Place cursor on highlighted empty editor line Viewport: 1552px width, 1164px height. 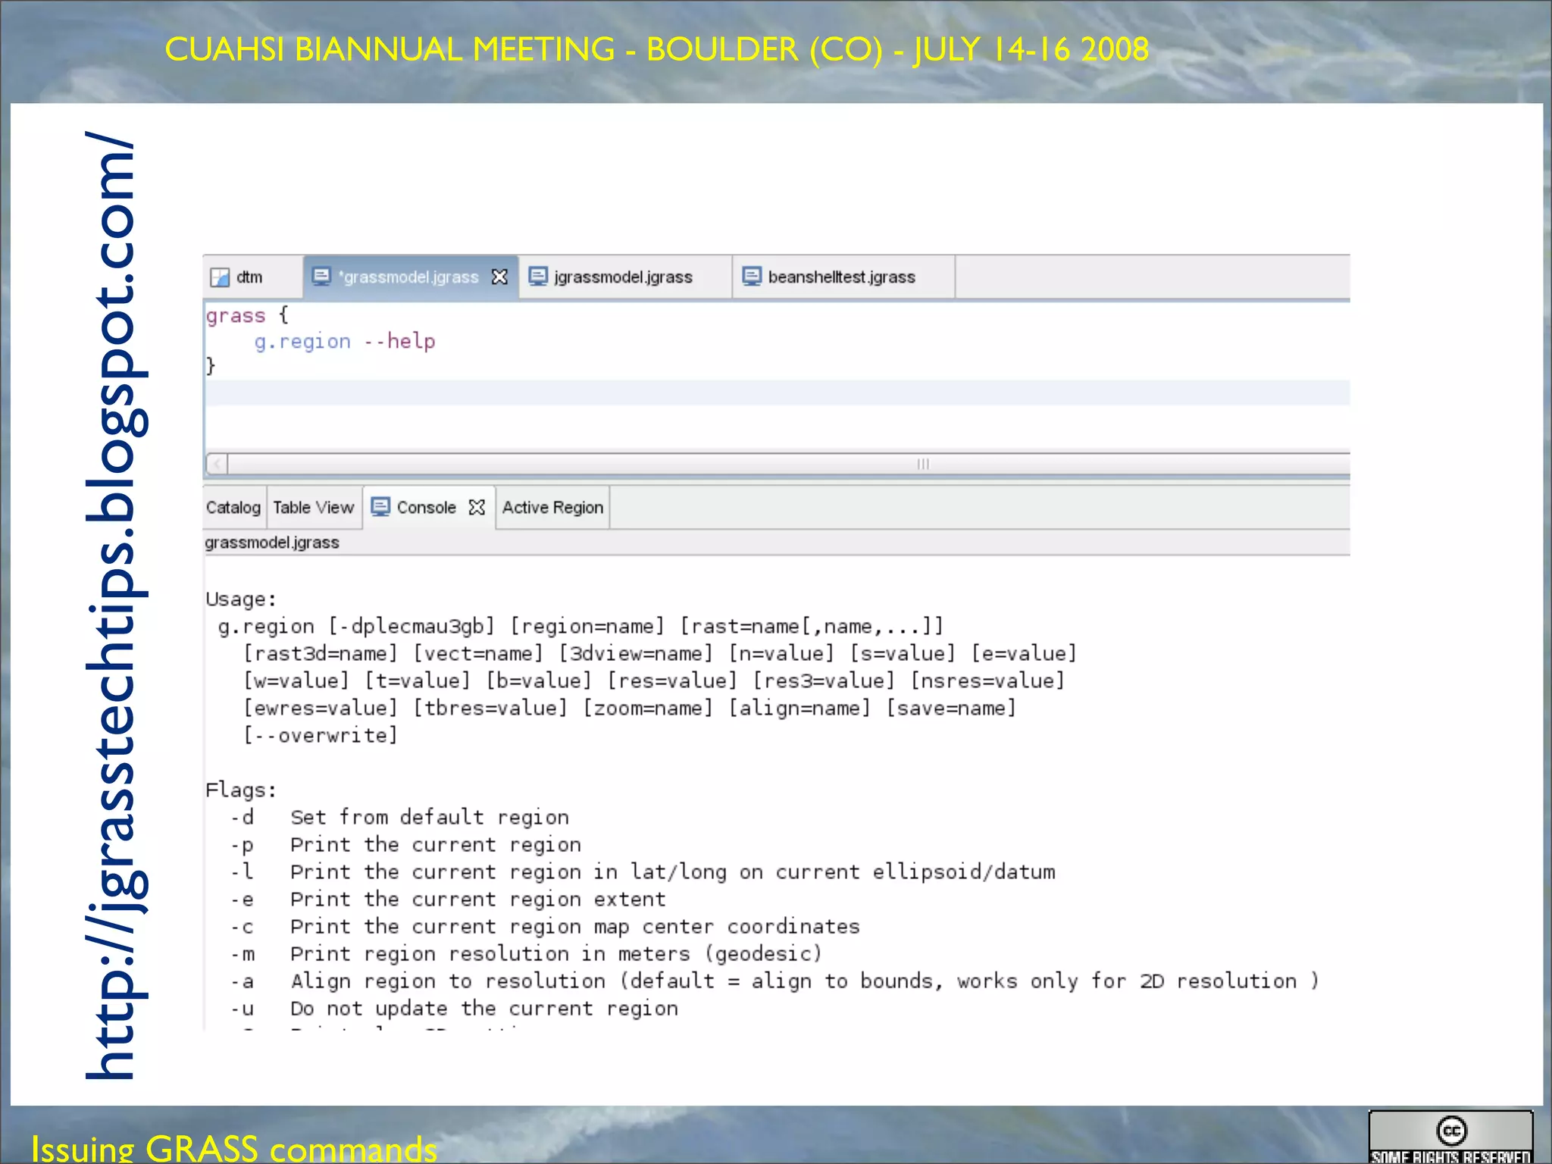click(x=758, y=393)
